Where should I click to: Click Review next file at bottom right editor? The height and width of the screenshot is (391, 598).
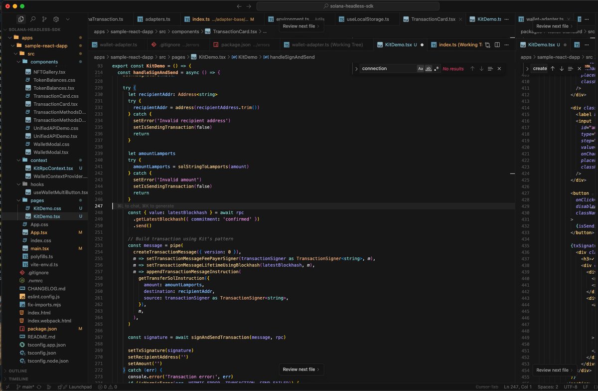coord(555,370)
